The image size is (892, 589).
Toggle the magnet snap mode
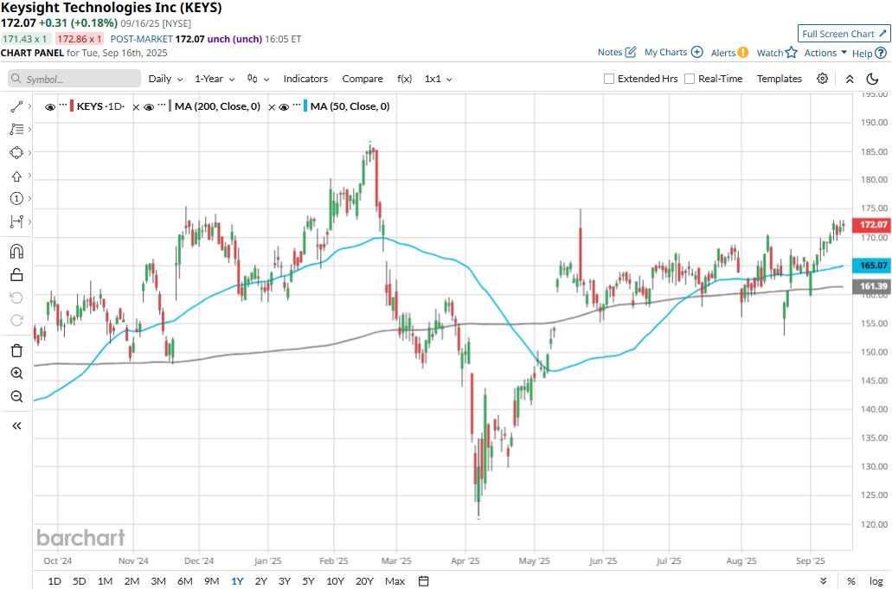tap(16, 252)
